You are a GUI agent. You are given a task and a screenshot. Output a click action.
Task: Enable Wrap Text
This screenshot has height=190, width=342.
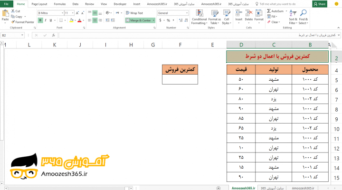coord(134,13)
